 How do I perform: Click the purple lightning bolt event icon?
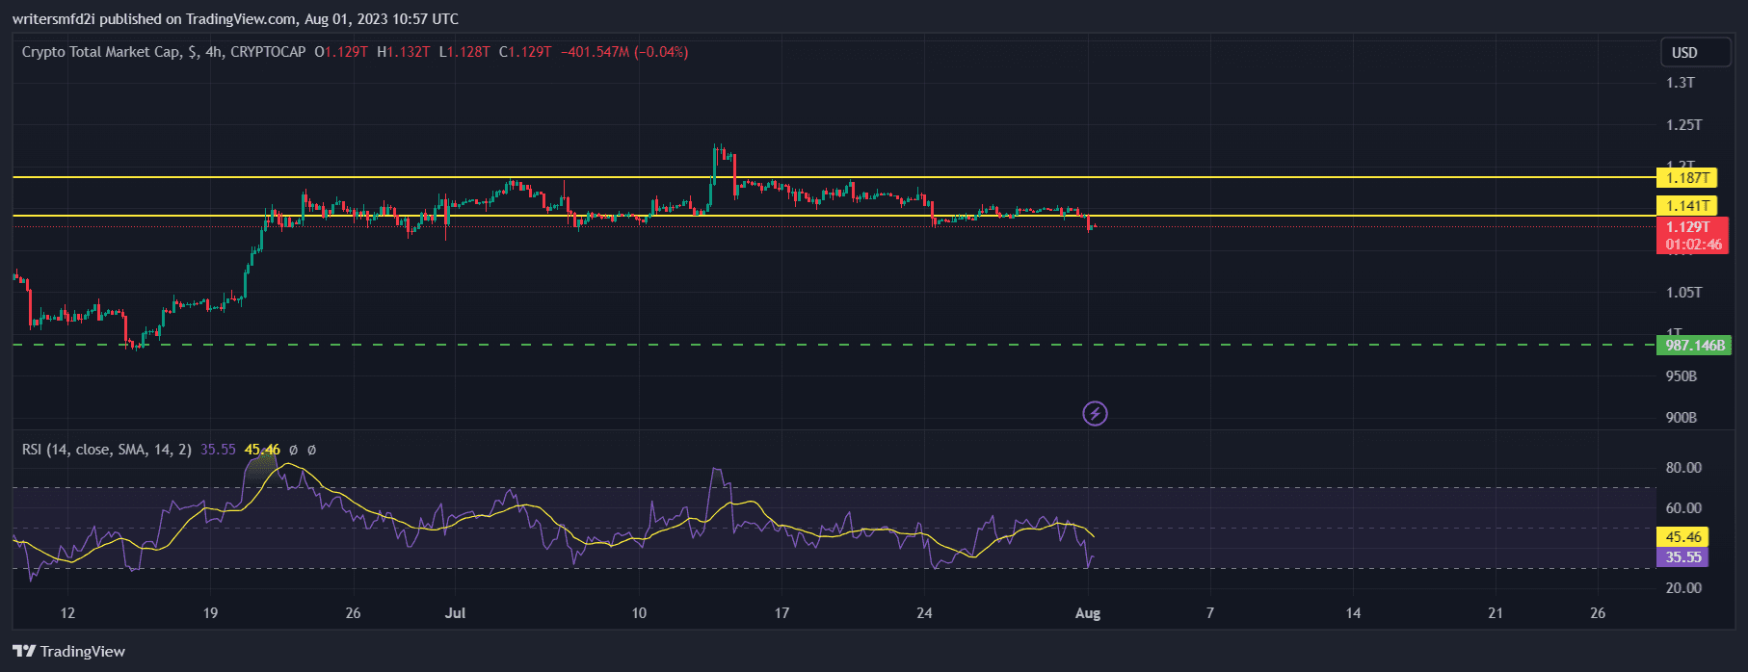pyautogui.click(x=1095, y=414)
